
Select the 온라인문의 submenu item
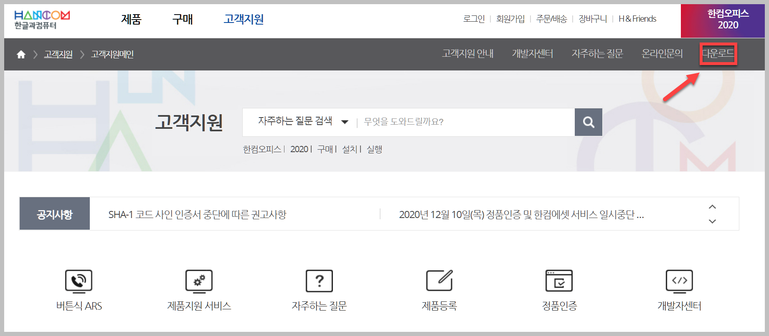point(662,53)
